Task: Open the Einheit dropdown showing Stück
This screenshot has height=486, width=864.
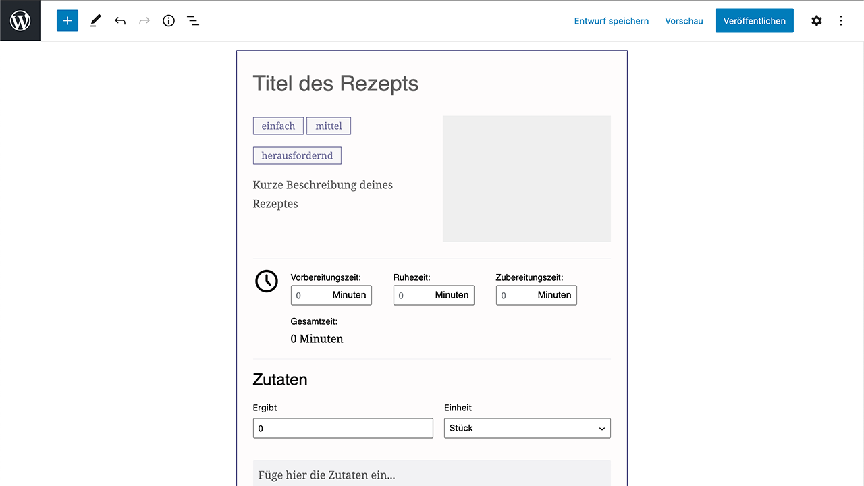Action: [527, 428]
